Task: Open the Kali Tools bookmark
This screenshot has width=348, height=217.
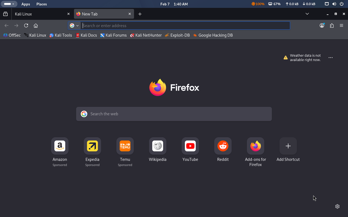Action: point(61,35)
